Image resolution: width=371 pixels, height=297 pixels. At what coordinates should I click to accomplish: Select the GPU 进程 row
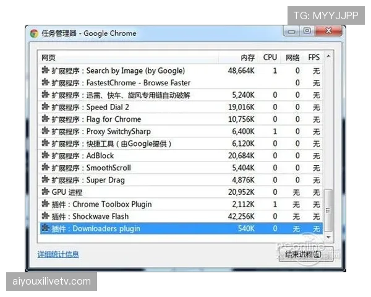181,192
